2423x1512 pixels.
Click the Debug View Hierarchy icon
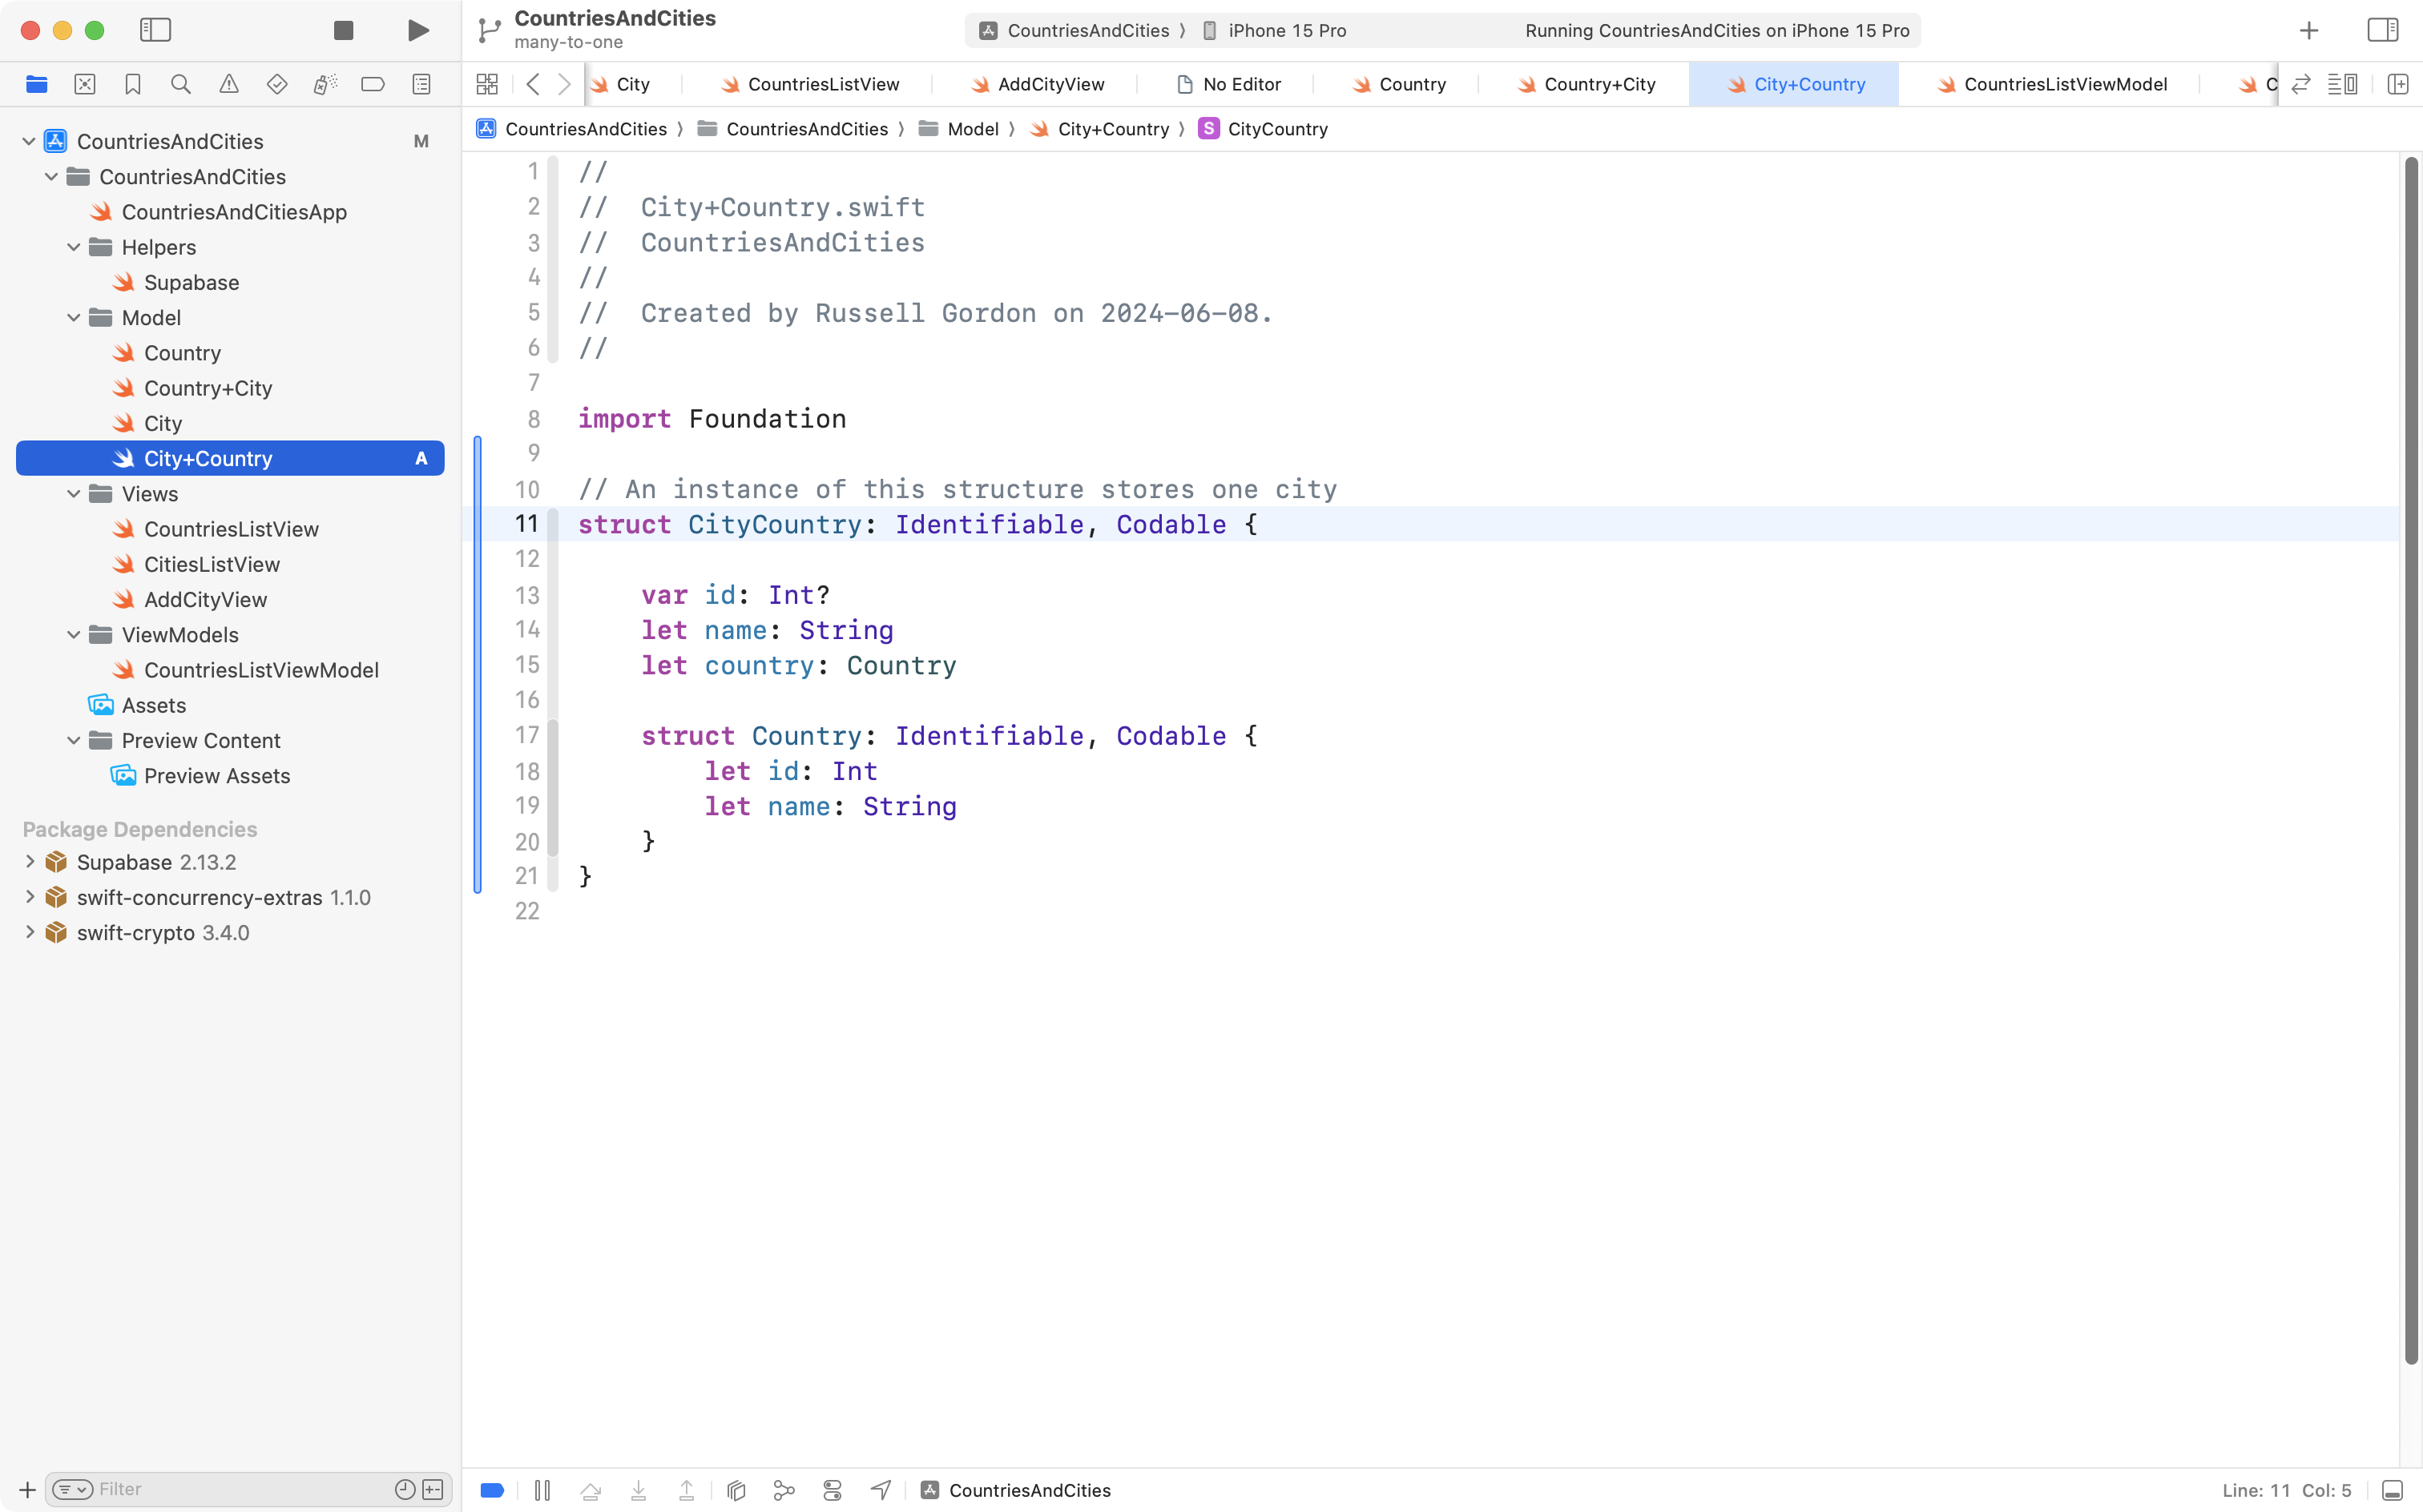coord(736,1490)
